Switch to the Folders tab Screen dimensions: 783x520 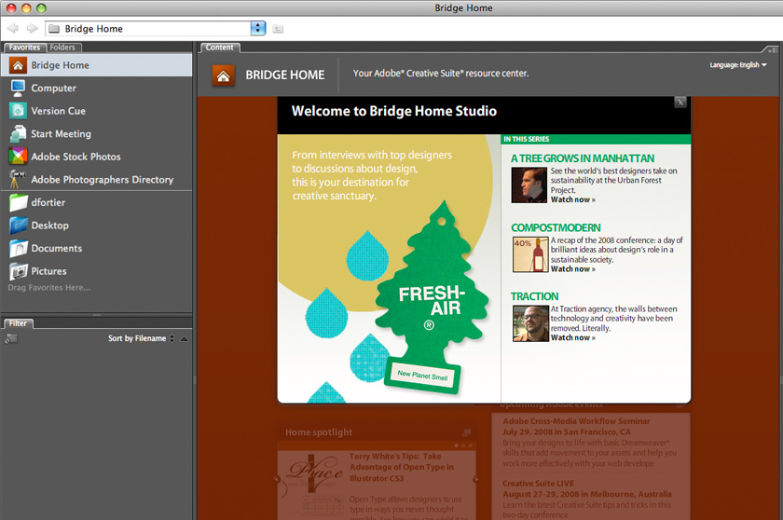[x=63, y=48]
